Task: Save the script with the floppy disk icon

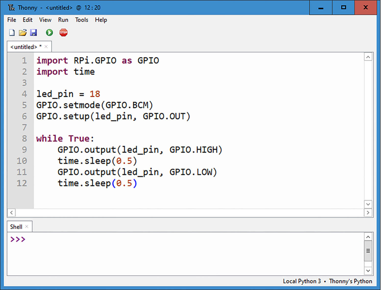Action: [x=33, y=32]
